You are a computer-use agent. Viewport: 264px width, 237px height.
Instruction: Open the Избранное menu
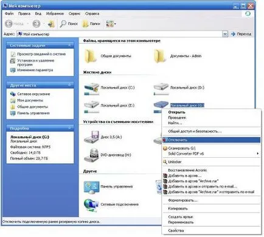(x=55, y=13)
